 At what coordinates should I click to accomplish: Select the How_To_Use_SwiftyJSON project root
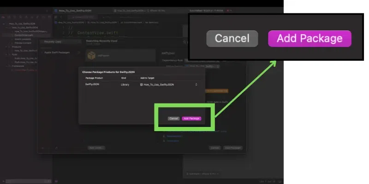pyautogui.click(x=22, y=24)
